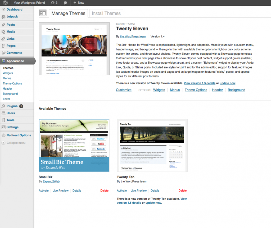Click the Links chain icon
Image resolution: width=271 pixels, height=228 pixels.
coord(3,39)
